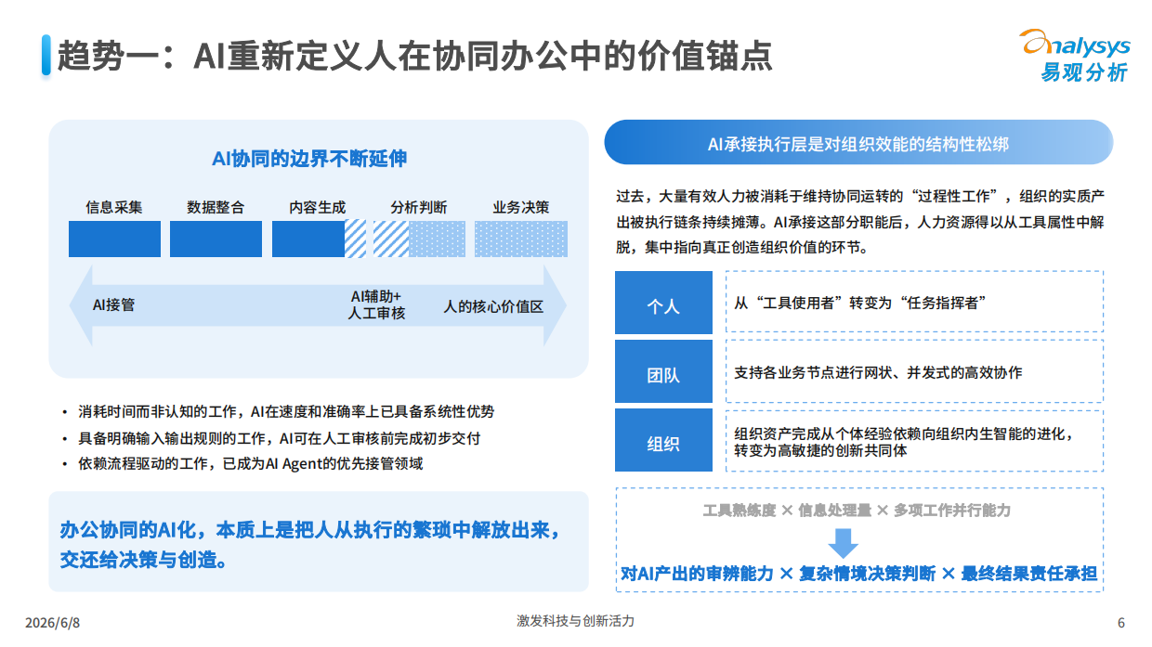This screenshot has width=1152, height=647.
Task: Click the 人的核心价值区 text
Action: pos(493,306)
